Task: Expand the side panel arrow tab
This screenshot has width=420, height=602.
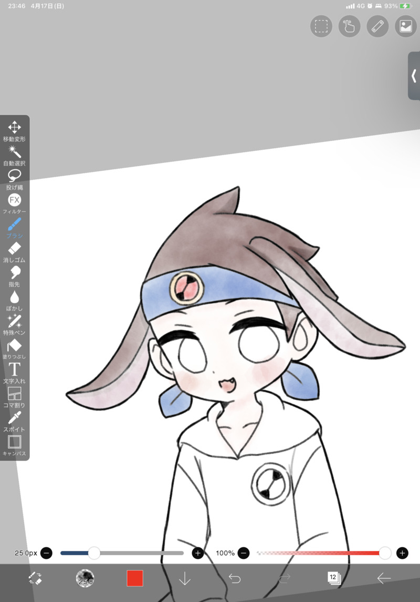Action: [x=414, y=76]
